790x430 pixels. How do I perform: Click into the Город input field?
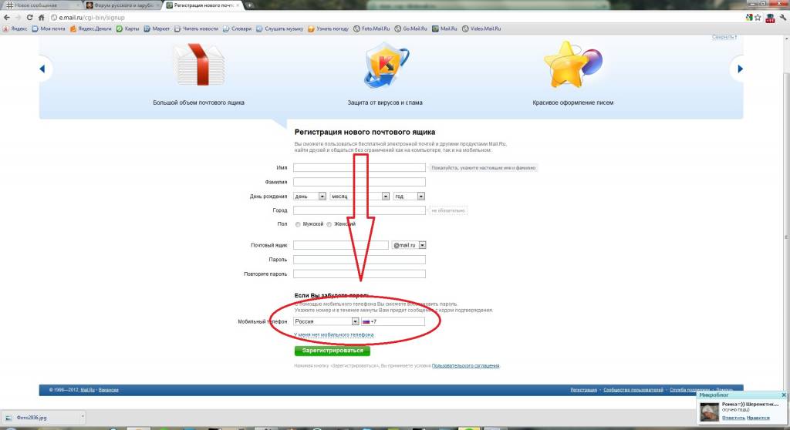[360, 210]
